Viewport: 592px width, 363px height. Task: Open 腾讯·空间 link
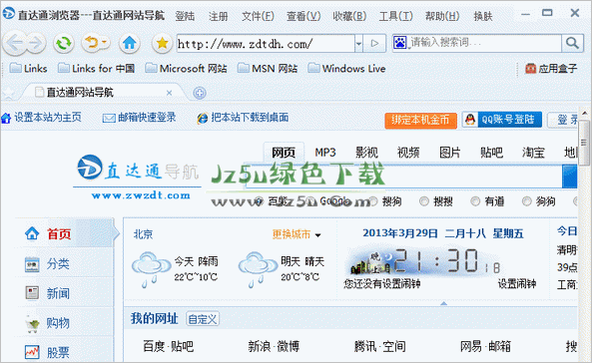tap(379, 346)
